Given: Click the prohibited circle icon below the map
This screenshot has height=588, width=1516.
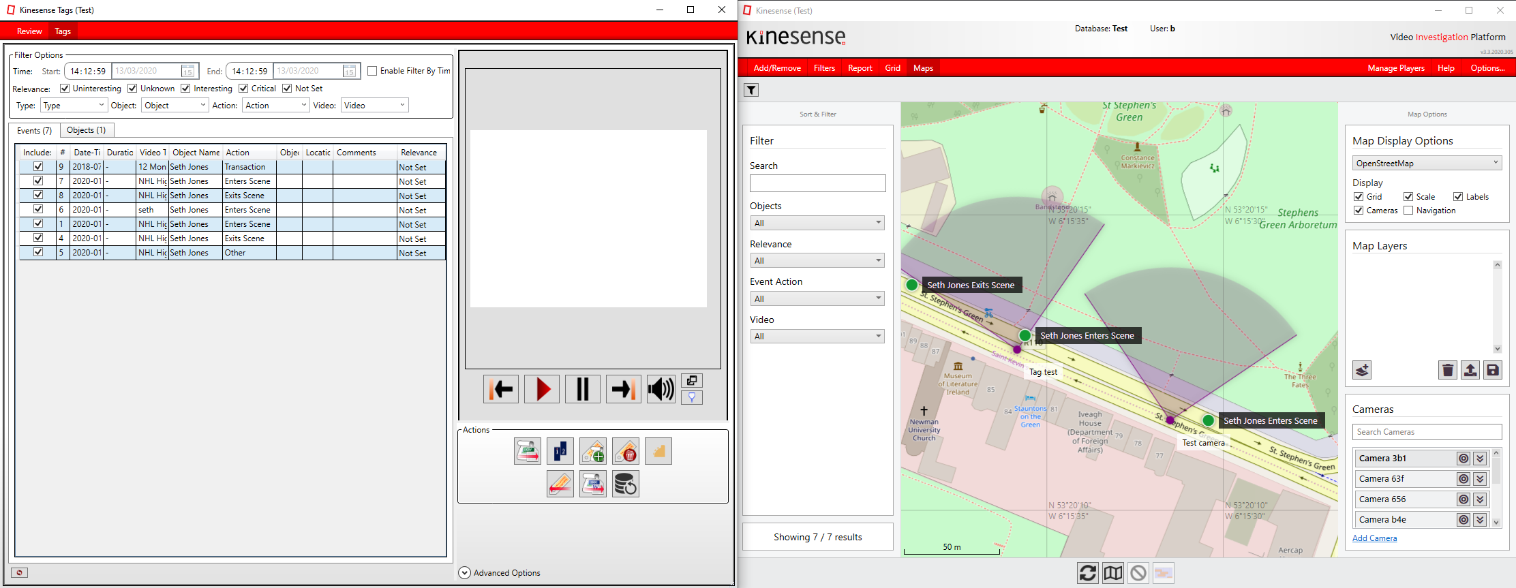Looking at the screenshot, I should point(1138,573).
